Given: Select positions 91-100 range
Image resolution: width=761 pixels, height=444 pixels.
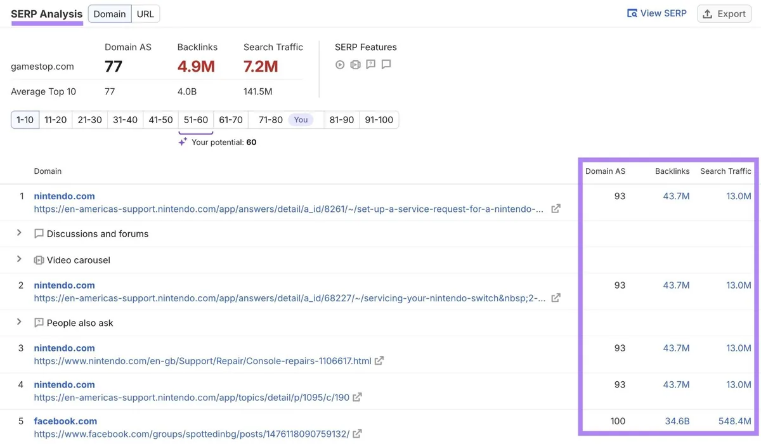Looking at the screenshot, I should 379,120.
